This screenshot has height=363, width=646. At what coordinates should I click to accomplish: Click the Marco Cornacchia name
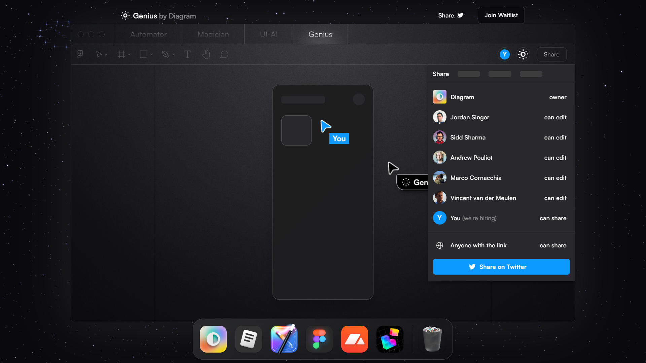tap(476, 178)
